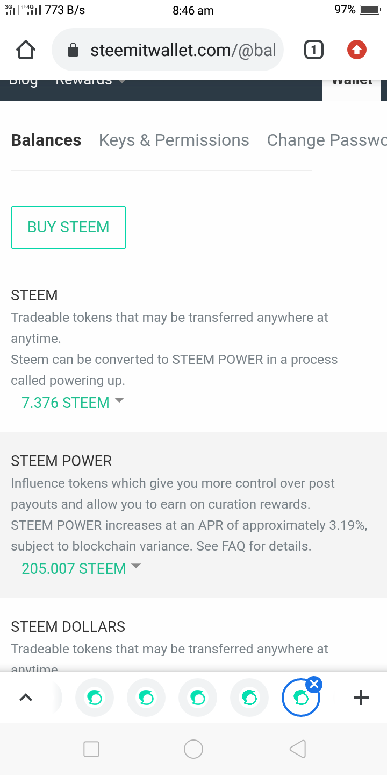Open the Keys & Permissions tab
Screen dimensions: 387x775
[174, 140]
